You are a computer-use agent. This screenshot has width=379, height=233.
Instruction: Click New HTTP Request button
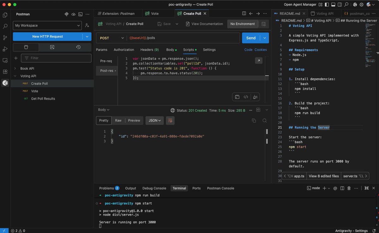[x=47, y=37]
